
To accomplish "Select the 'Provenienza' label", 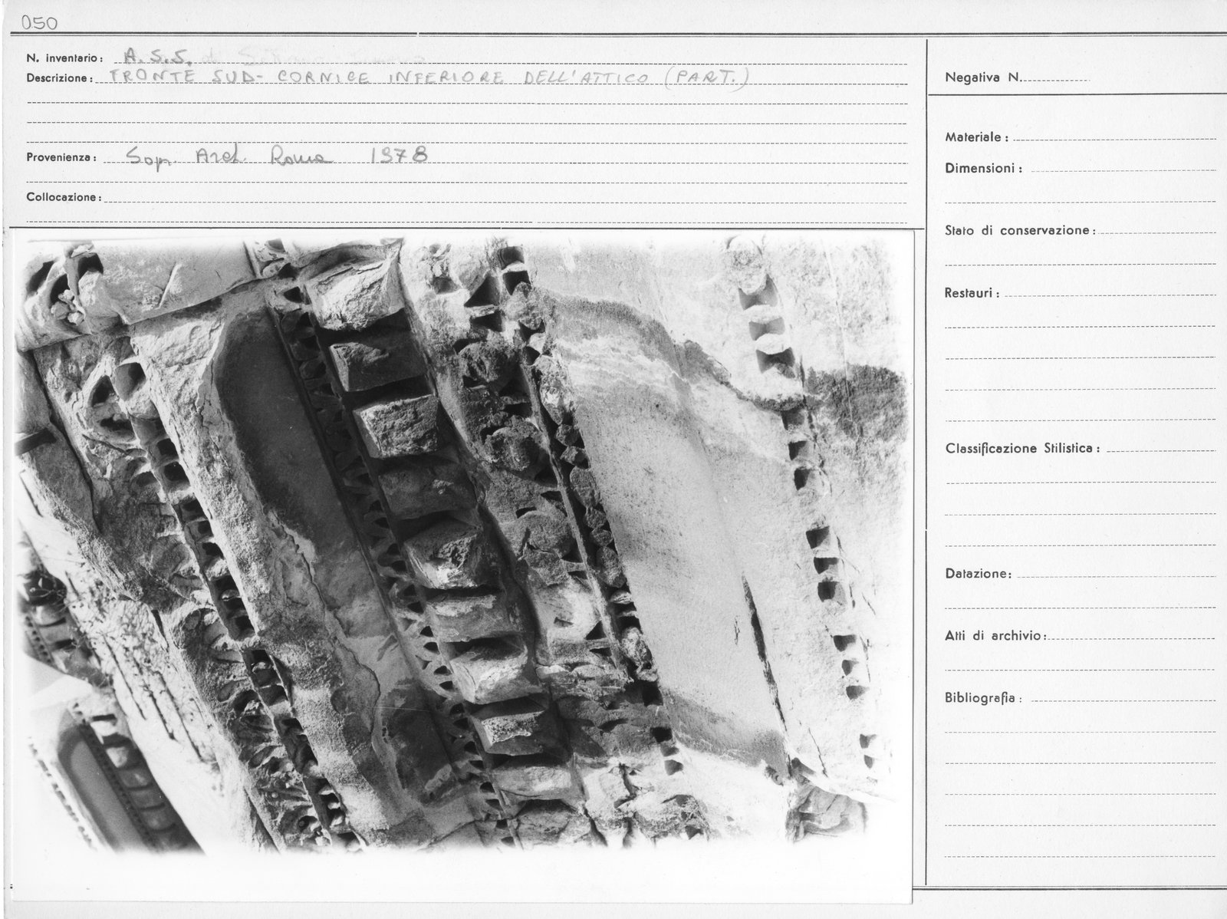I will (x=61, y=157).
